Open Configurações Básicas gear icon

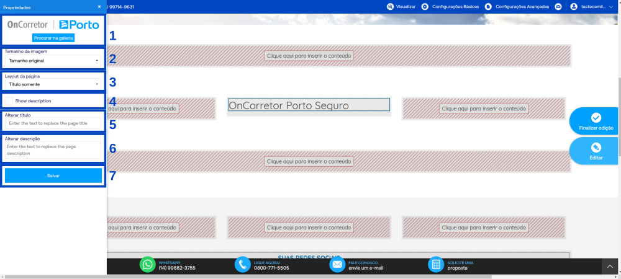pyautogui.click(x=425, y=7)
